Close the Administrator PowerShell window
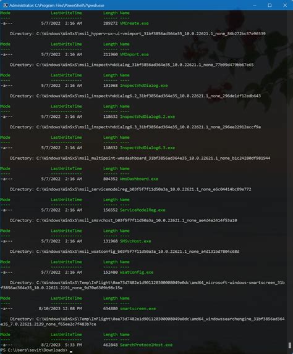This screenshot has width=293, height=354. point(285,5)
